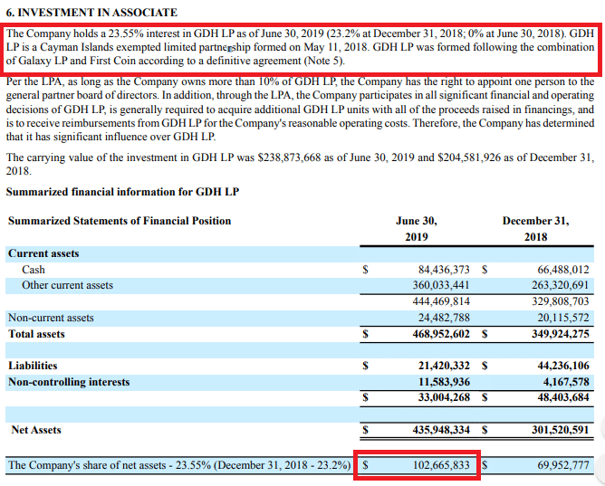The image size is (605, 486).
Task: Click the paragraph beginning 'Per the LPA'
Action: tap(300, 110)
